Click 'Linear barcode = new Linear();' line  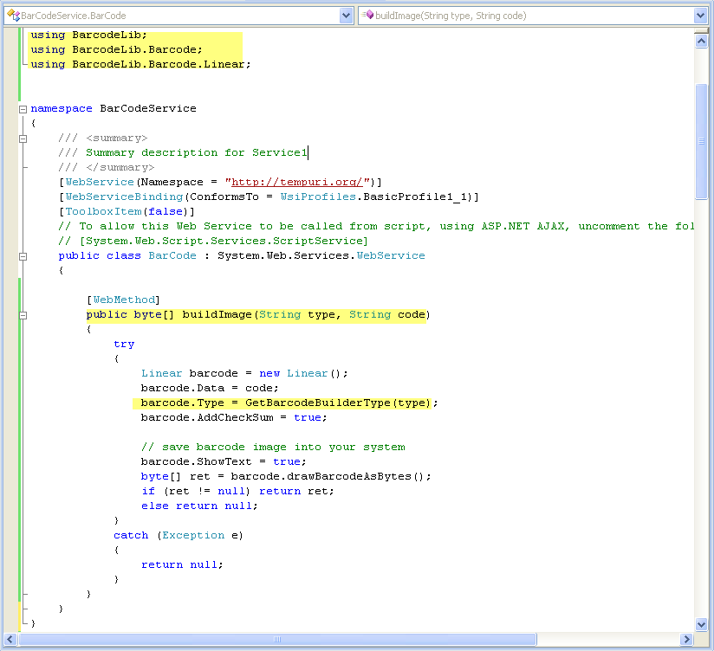coord(244,373)
